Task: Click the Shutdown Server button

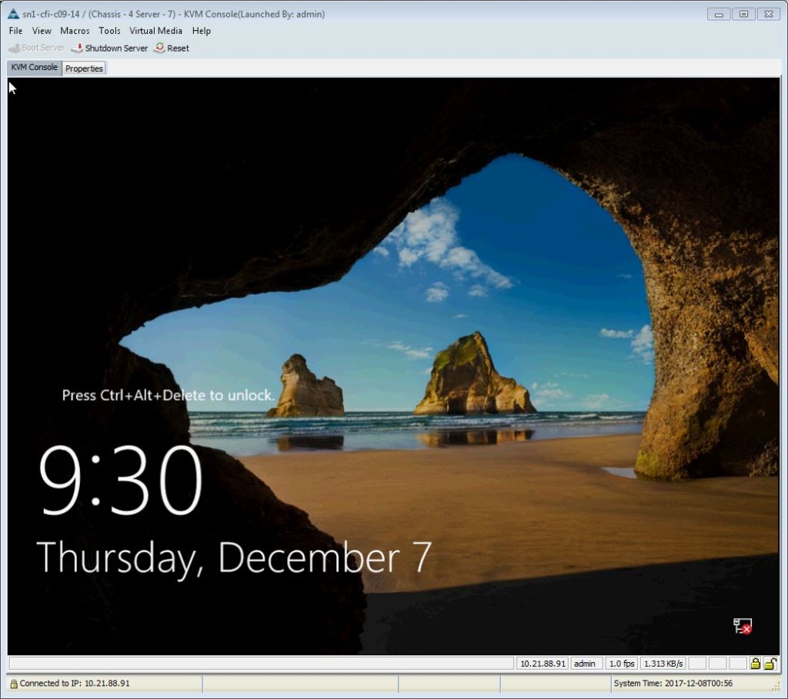Action: click(x=109, y=48)
